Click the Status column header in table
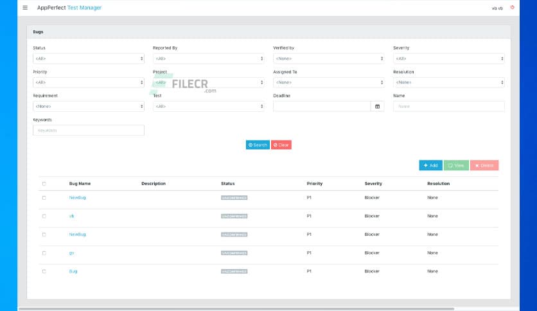Image resolution: width=537 pixels, height=311 pixels. [x=228, y=184]
